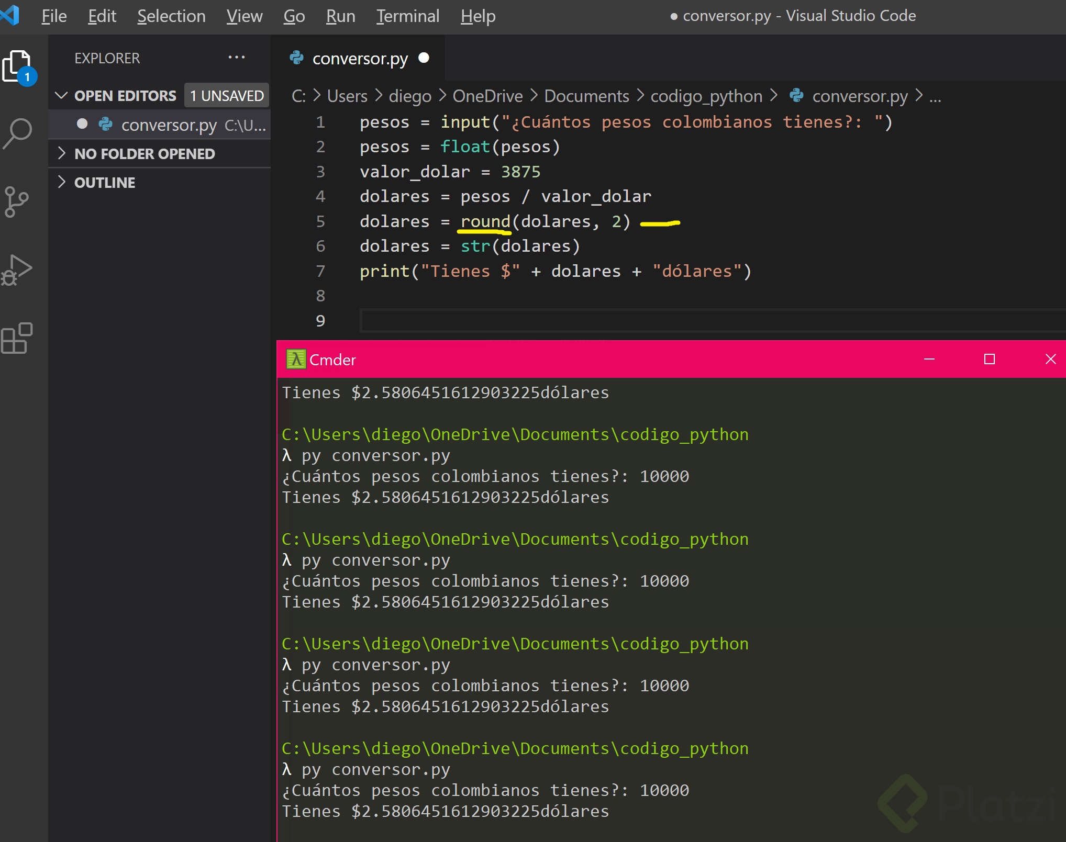Open the View menu
This screenshot has height=842, width=1066.
(x=245, y=16)
